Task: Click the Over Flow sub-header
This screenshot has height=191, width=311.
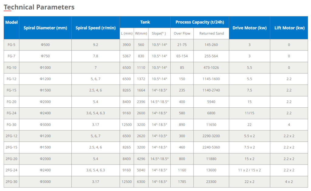Action: [182, 33]
